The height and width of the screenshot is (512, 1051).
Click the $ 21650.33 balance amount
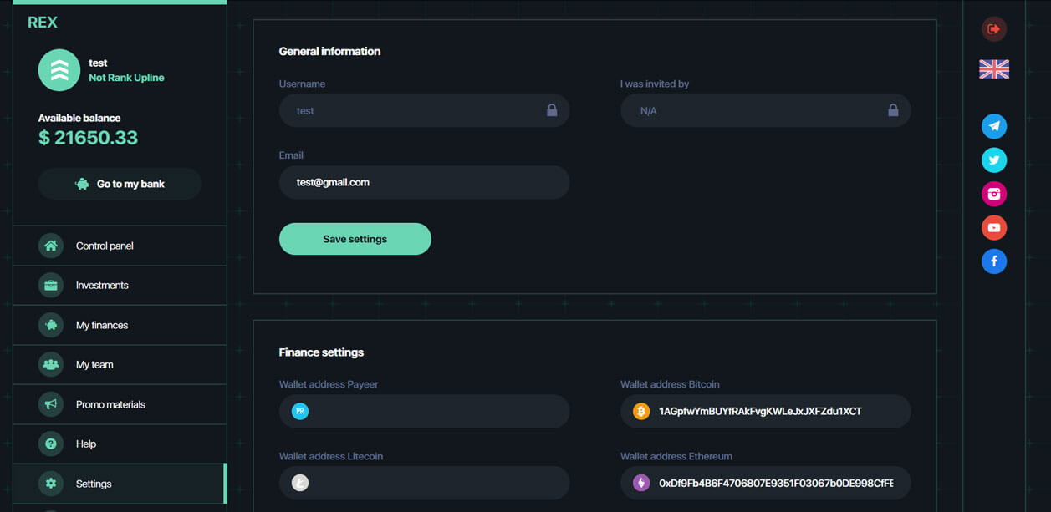[x=88, y=138]
